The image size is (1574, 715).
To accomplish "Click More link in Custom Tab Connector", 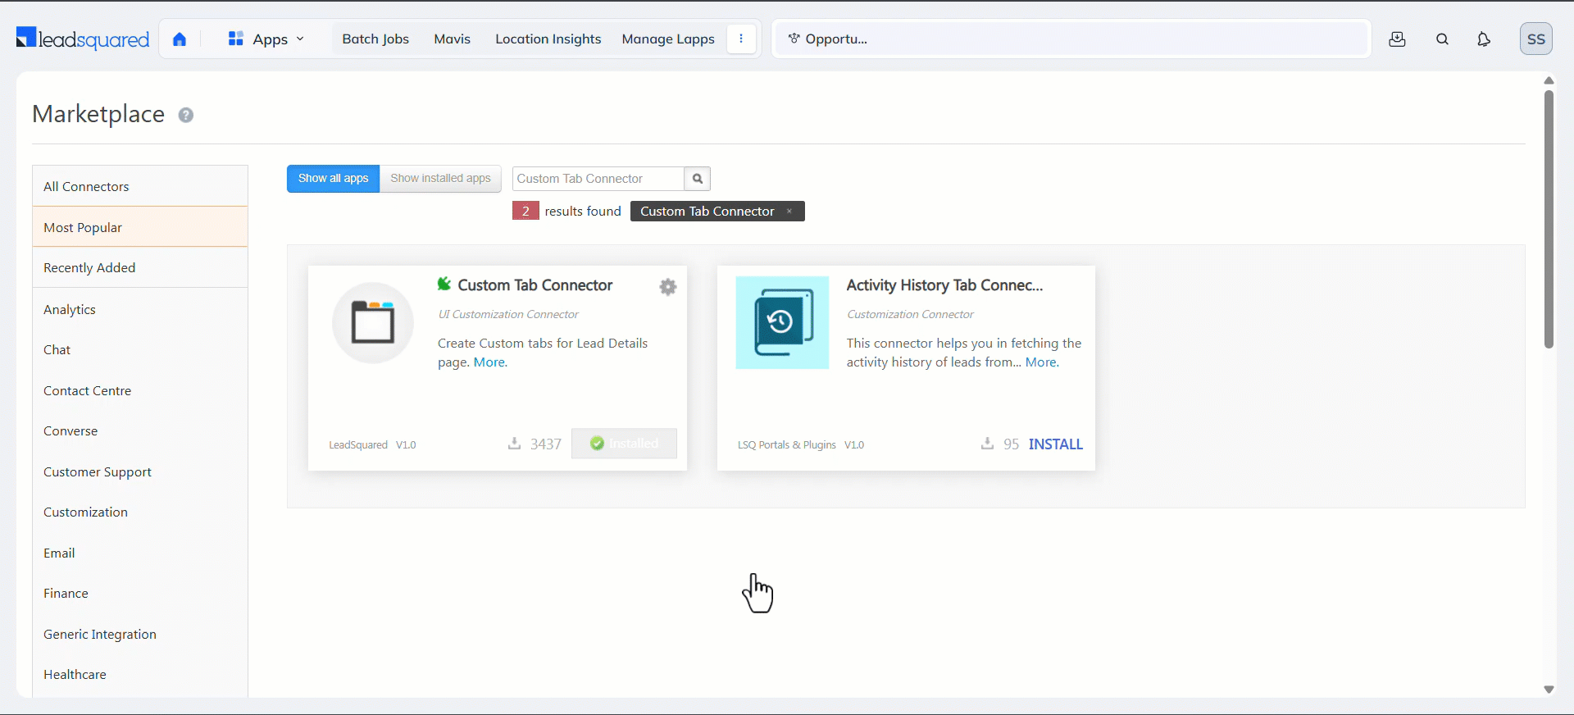I will tap(490, 362).
